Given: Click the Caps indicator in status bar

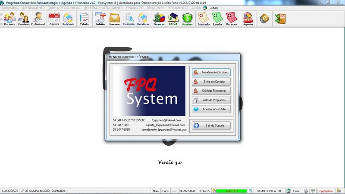Looking at the screenshot, I should pos(165,191).
